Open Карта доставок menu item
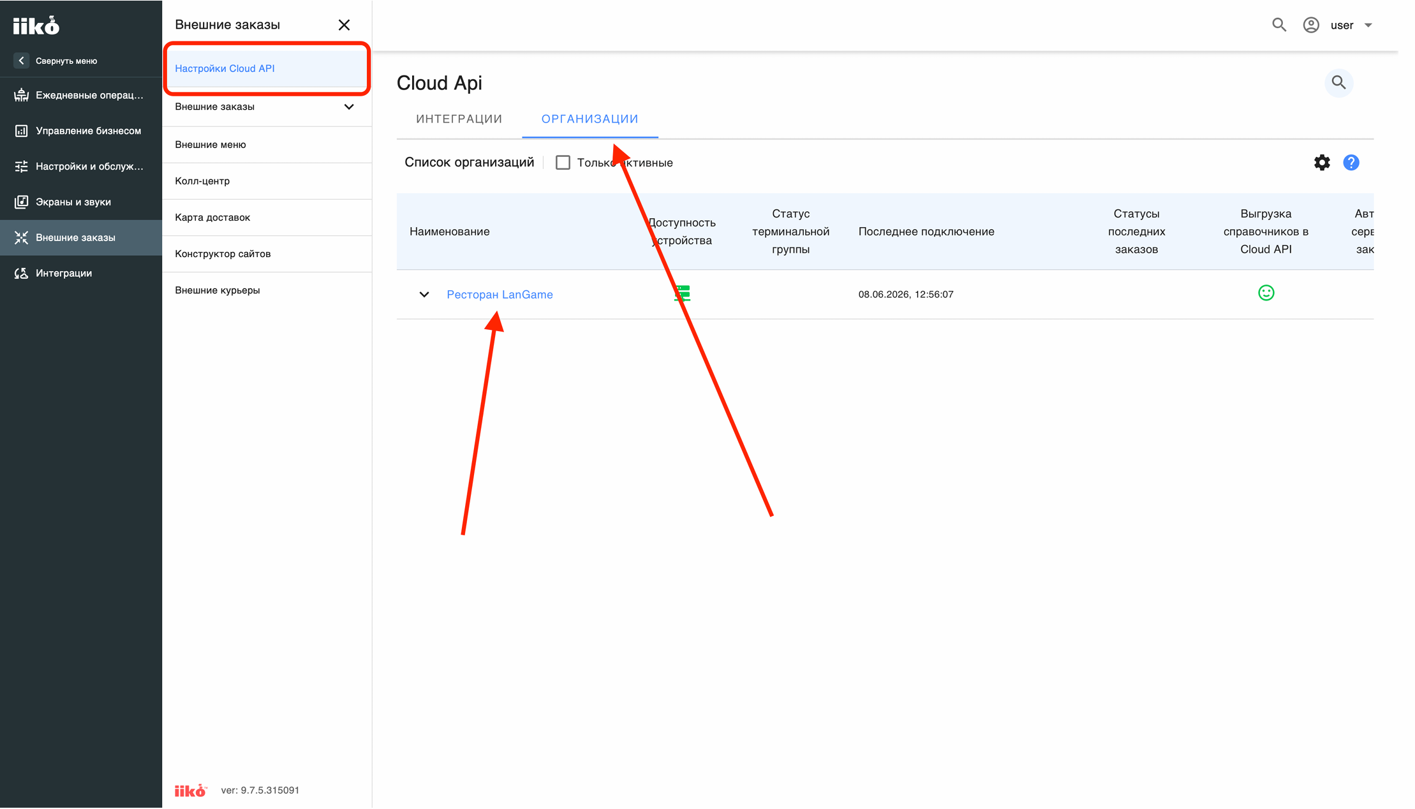 point(267,218)
